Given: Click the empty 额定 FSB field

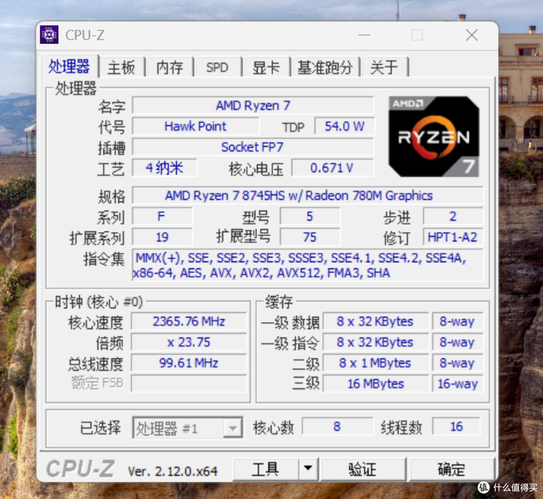Looking at the screenshot, I should [x=189, y=383].
